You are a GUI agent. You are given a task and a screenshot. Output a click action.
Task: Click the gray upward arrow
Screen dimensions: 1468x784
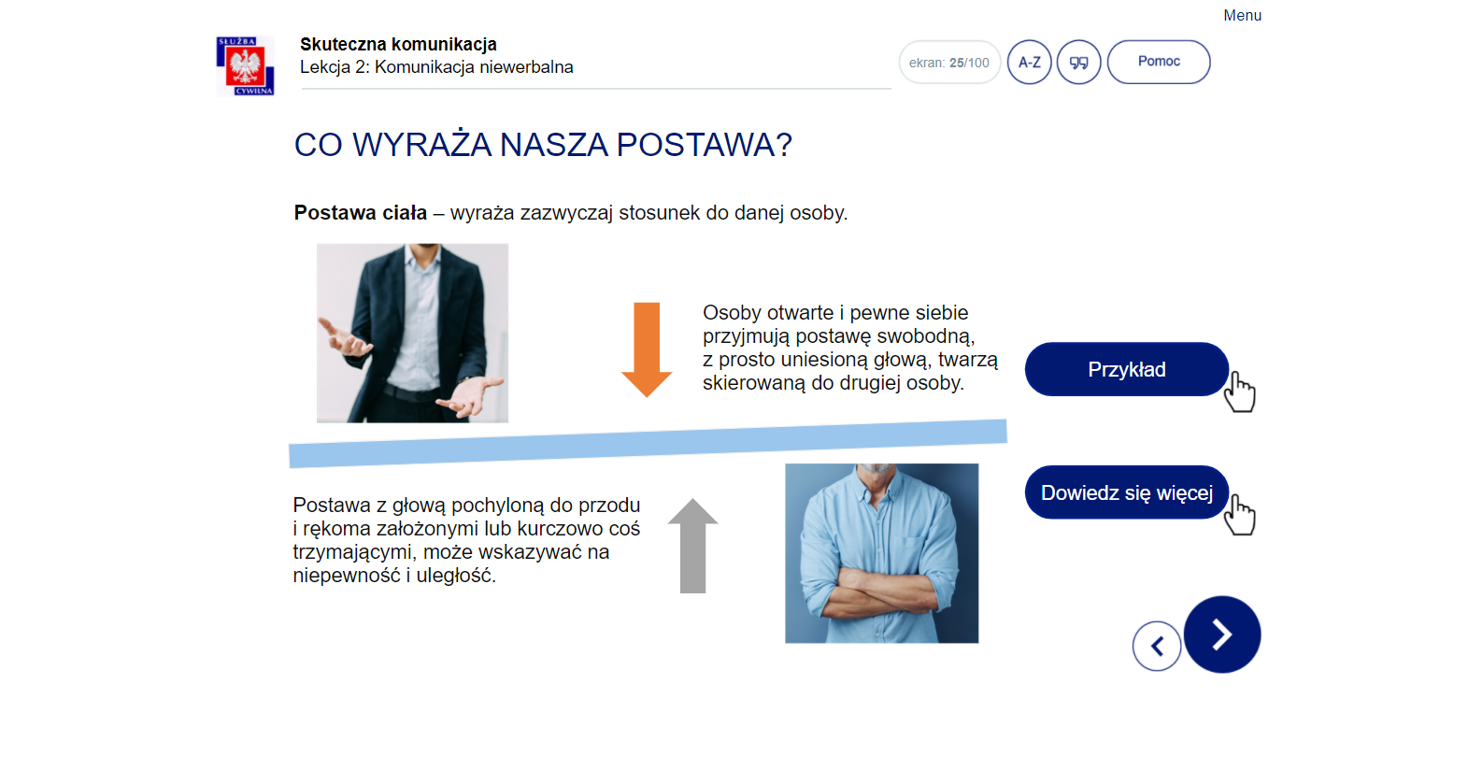click(692, 546)
